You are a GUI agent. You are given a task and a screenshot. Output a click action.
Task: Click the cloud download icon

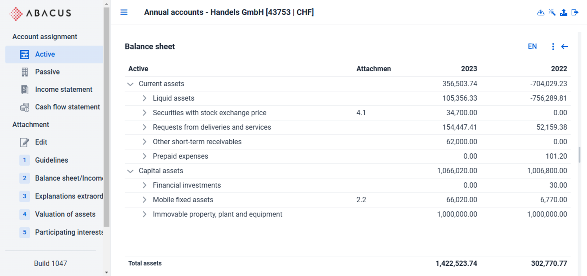point(540,12)
